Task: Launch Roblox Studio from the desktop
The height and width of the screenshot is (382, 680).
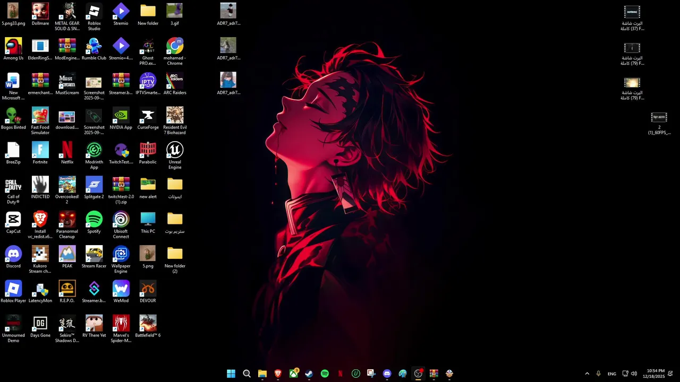Action: coord(94,16)
